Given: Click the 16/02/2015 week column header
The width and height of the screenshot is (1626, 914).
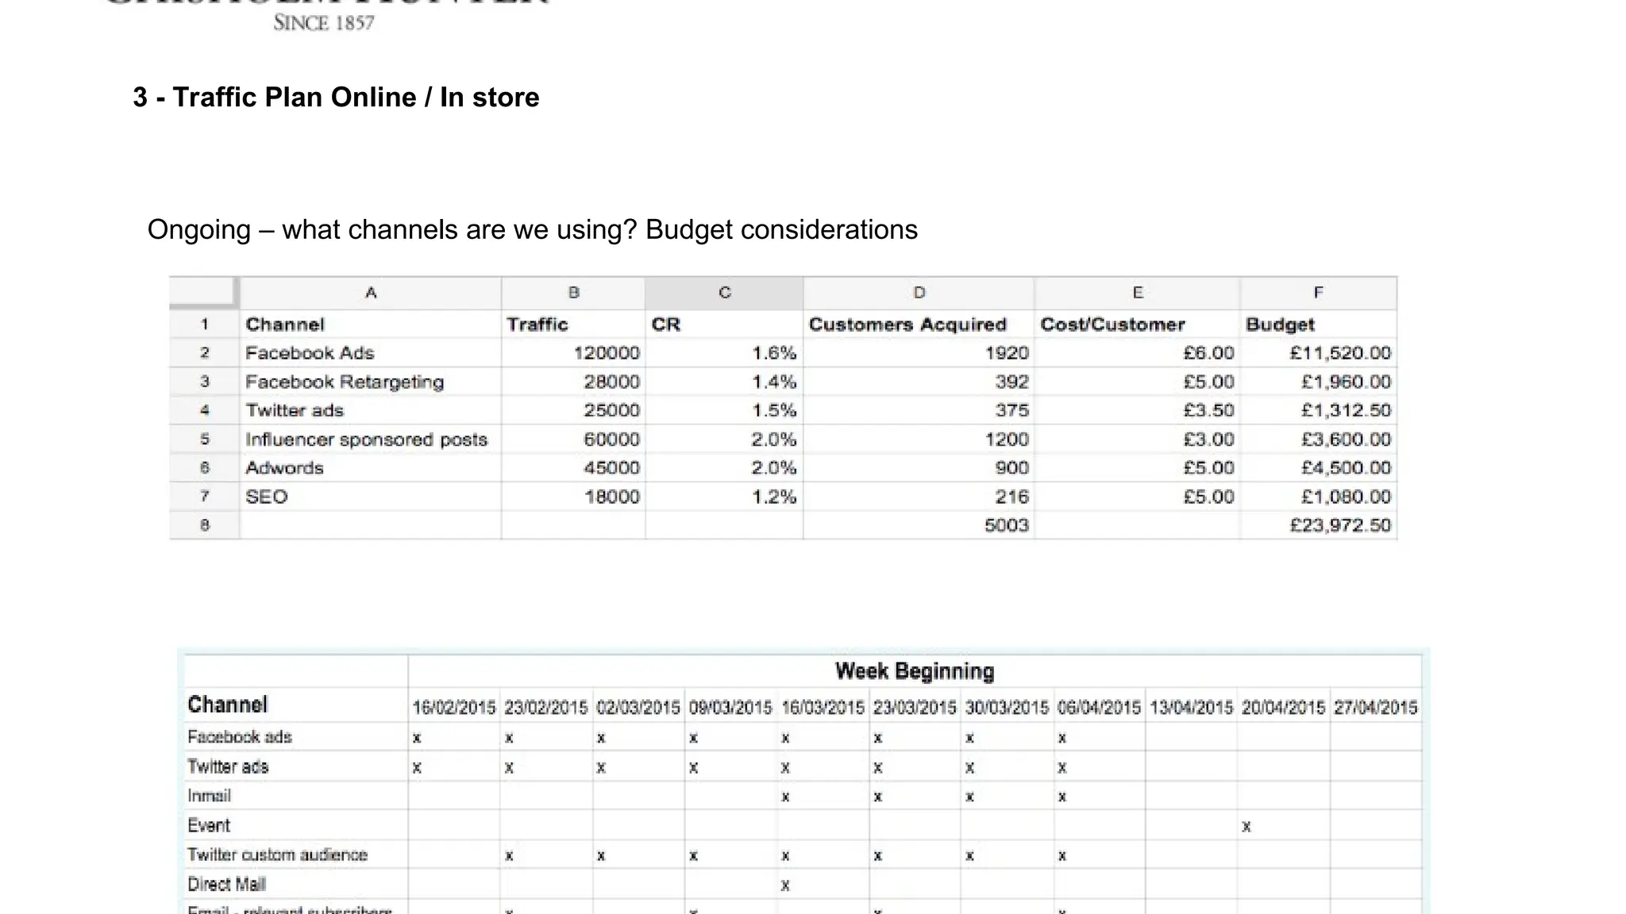Looking at the screenshot, I should (x=454, y=707).
